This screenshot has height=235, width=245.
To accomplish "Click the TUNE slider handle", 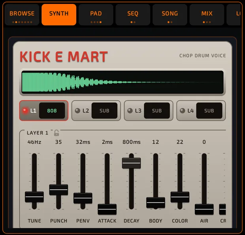I will 34,197.
